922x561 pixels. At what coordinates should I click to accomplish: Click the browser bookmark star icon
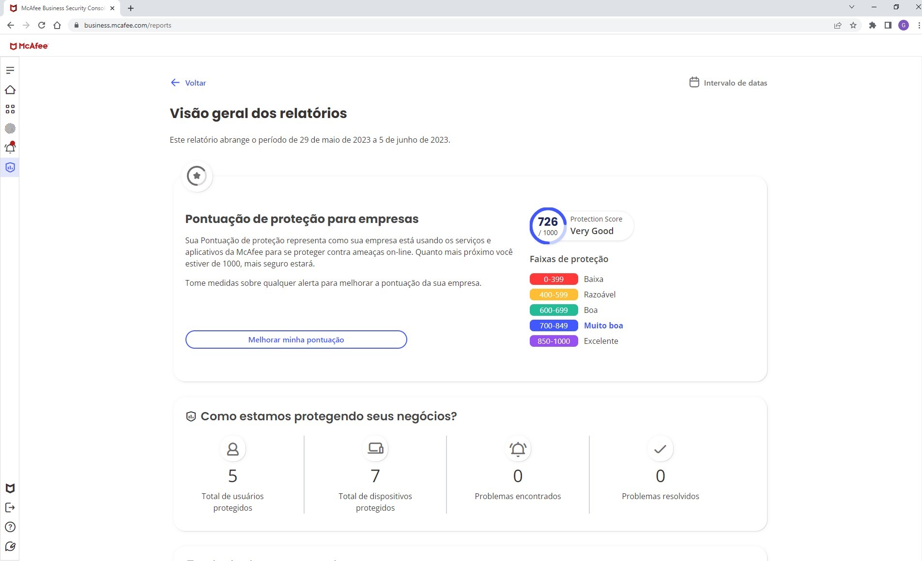(x=853, y=25)
